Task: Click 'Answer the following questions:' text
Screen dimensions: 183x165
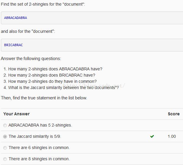Action: [31, 59]
